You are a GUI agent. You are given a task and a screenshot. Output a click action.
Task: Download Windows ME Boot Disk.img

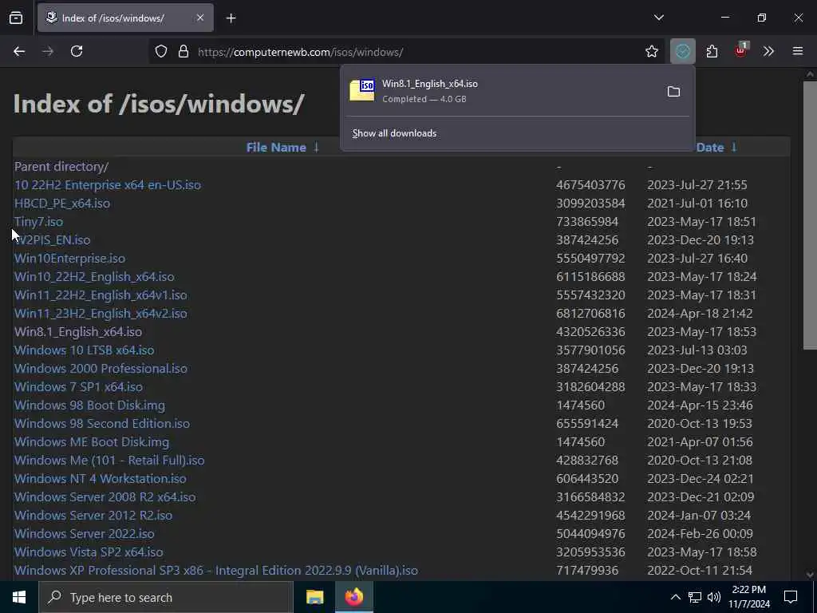[92, 442]
